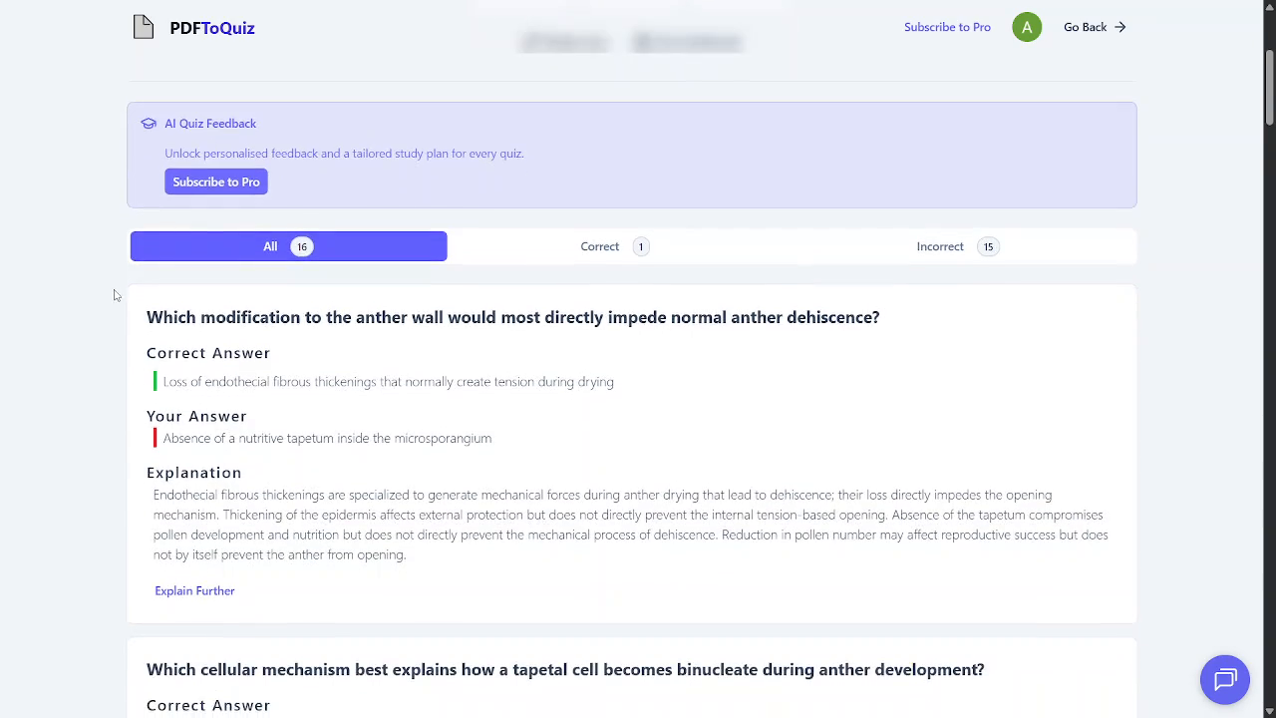Switch to the Correct answers tab
The width and height of the screenshot is (1276, 718).
click(x=614, y=246)
